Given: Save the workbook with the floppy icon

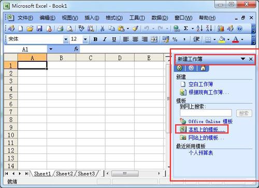Looking at the screenshot, I should pyautogui.click(x=39, y=29).
